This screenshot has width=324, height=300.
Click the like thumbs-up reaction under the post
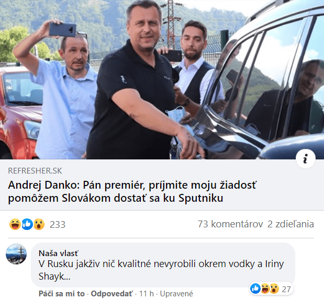(x=27, y=224)
